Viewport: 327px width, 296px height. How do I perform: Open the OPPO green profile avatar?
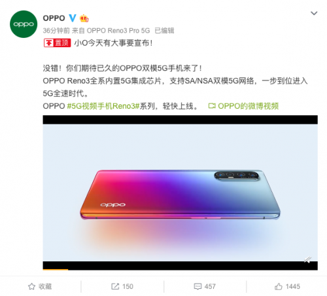pos(24,24)
